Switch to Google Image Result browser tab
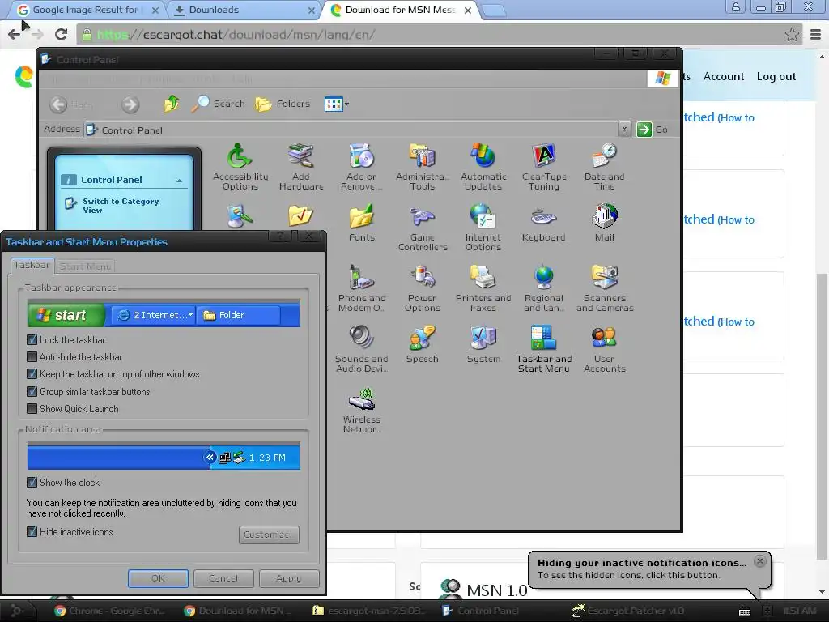The height and width of the screenshot is (622, 829). coord(87,10)
